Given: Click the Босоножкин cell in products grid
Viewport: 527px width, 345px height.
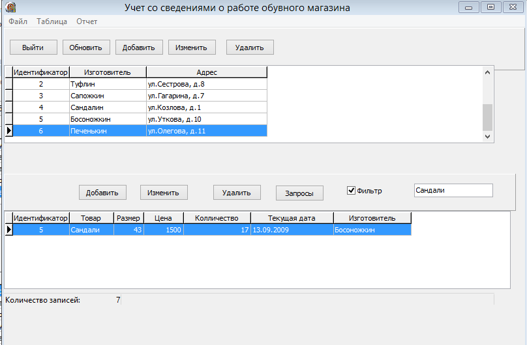Looking at the screenshot, I should 372,230.
